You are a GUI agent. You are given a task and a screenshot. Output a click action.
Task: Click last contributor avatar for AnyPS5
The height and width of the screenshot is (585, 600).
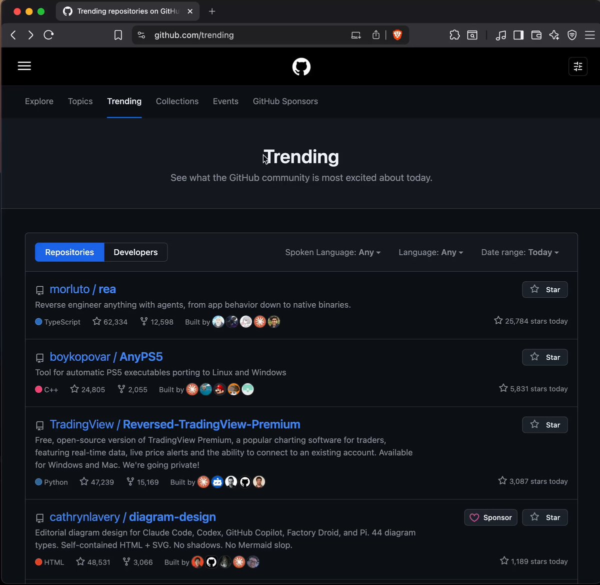[x=248, y=389]
